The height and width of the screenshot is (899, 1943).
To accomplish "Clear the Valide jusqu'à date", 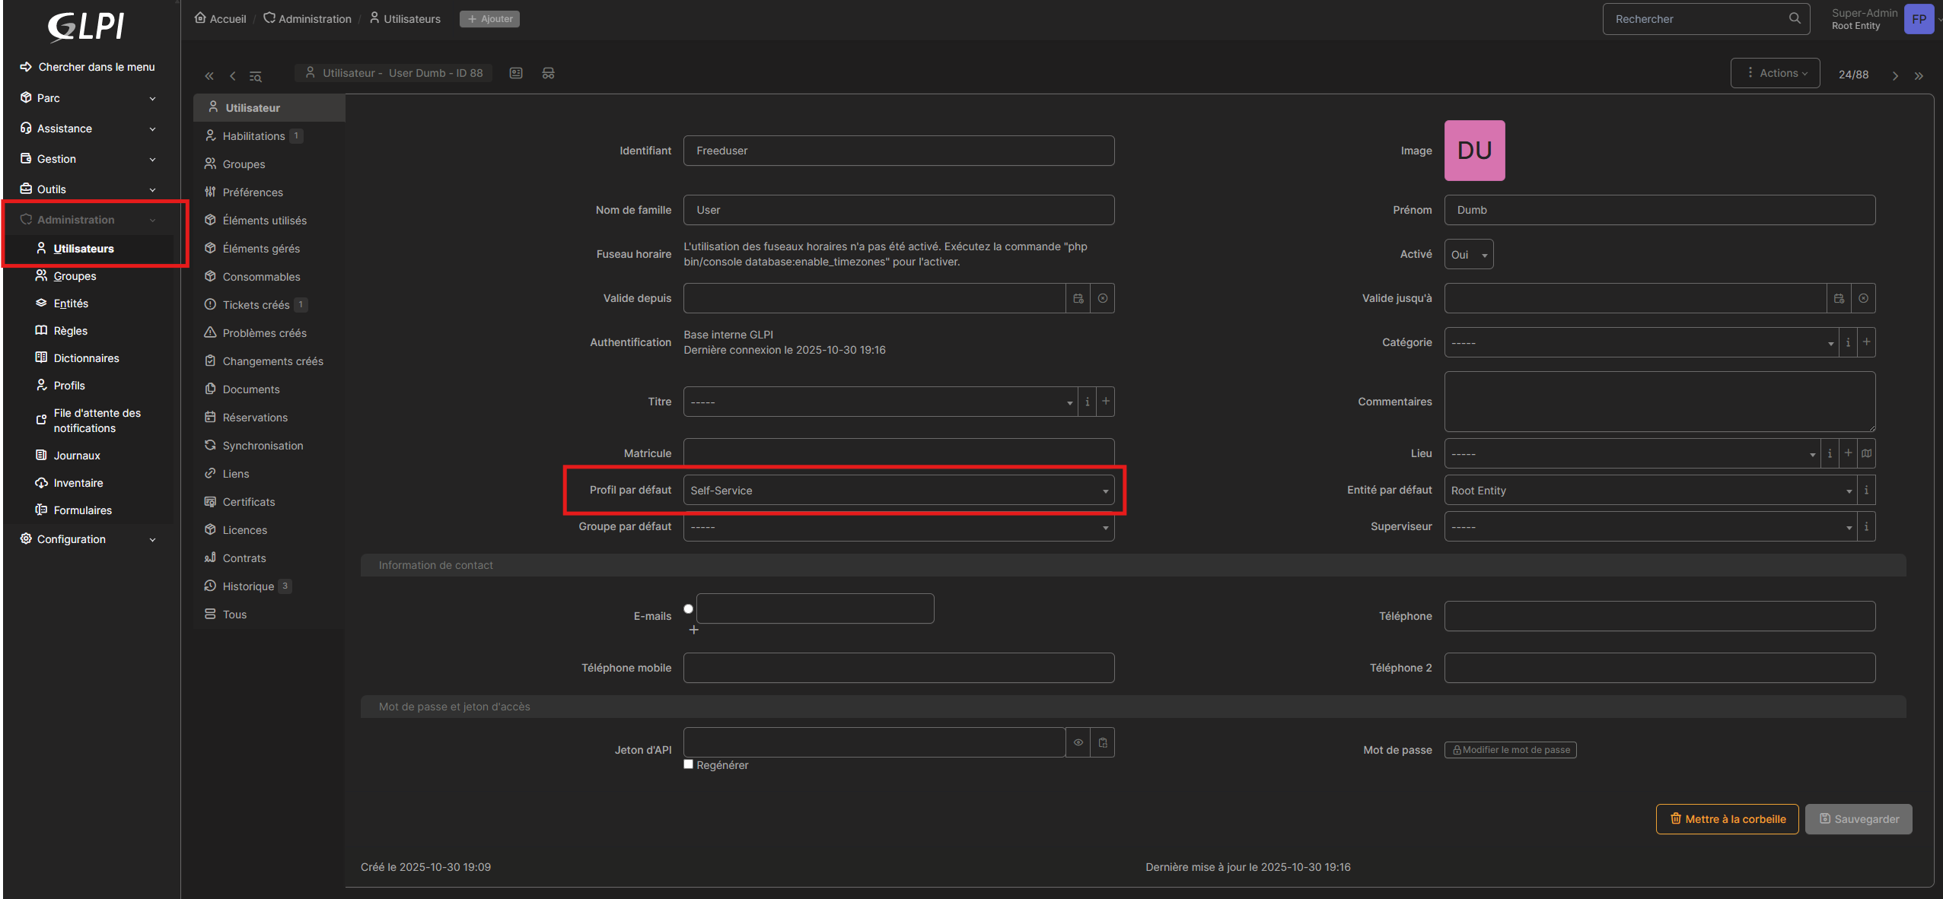I will point(1863,298).
